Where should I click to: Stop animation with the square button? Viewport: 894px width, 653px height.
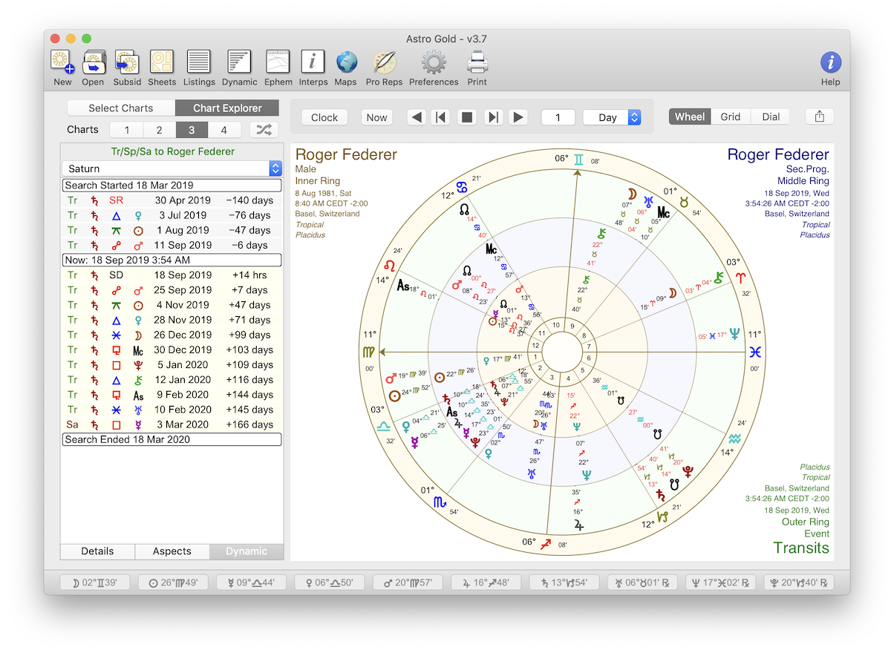467,117
